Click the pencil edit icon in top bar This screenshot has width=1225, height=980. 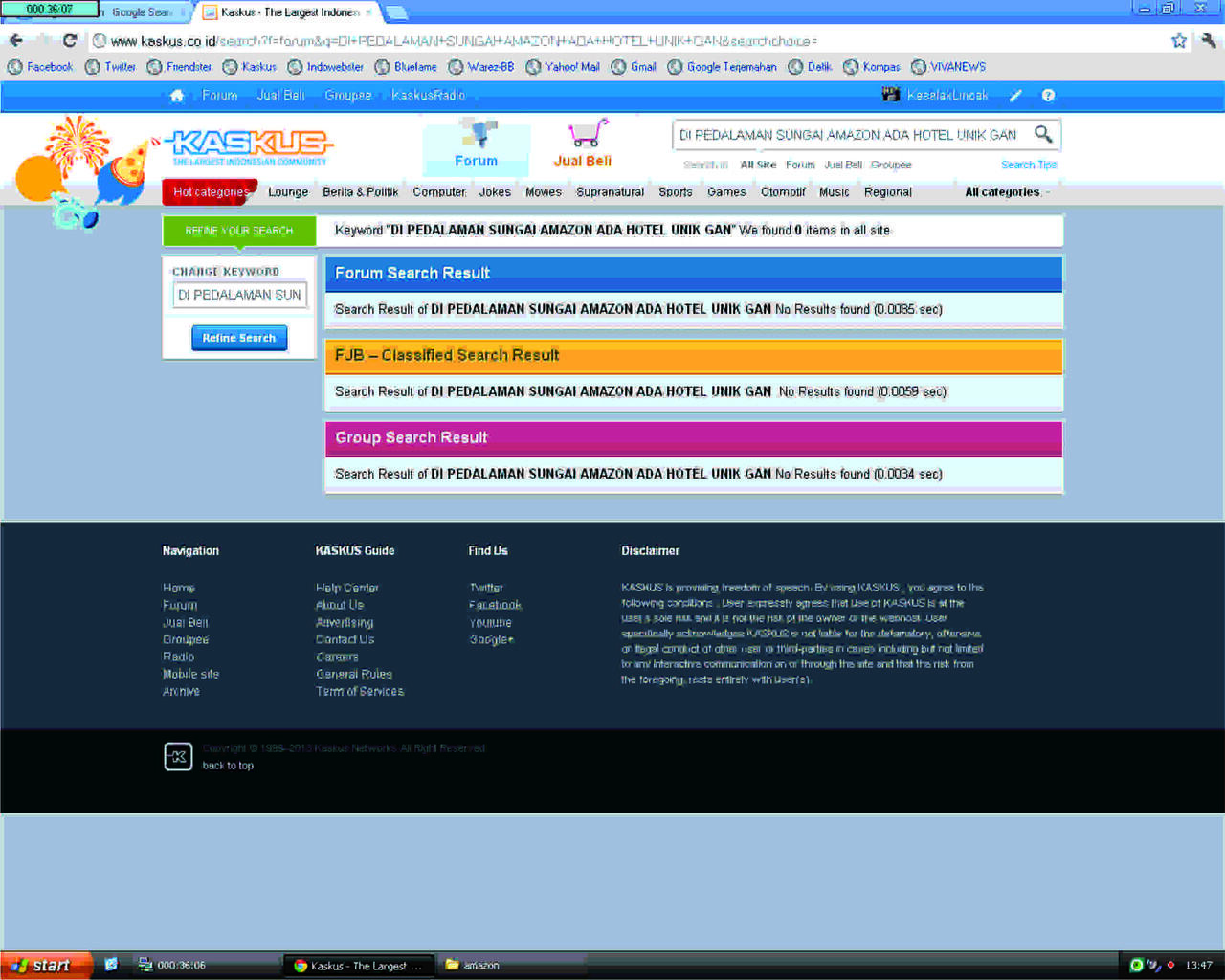point(1015,96)
